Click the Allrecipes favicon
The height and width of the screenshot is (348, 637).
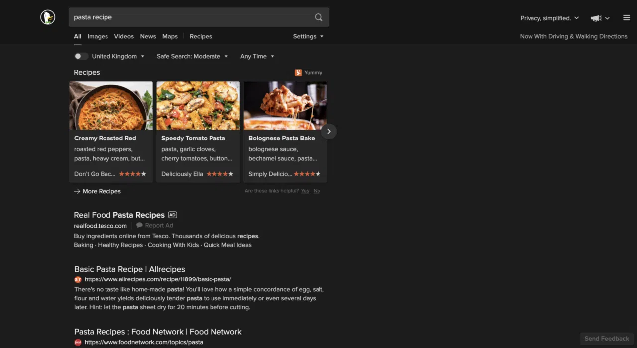pyautogui.click(x=78, y=279)
